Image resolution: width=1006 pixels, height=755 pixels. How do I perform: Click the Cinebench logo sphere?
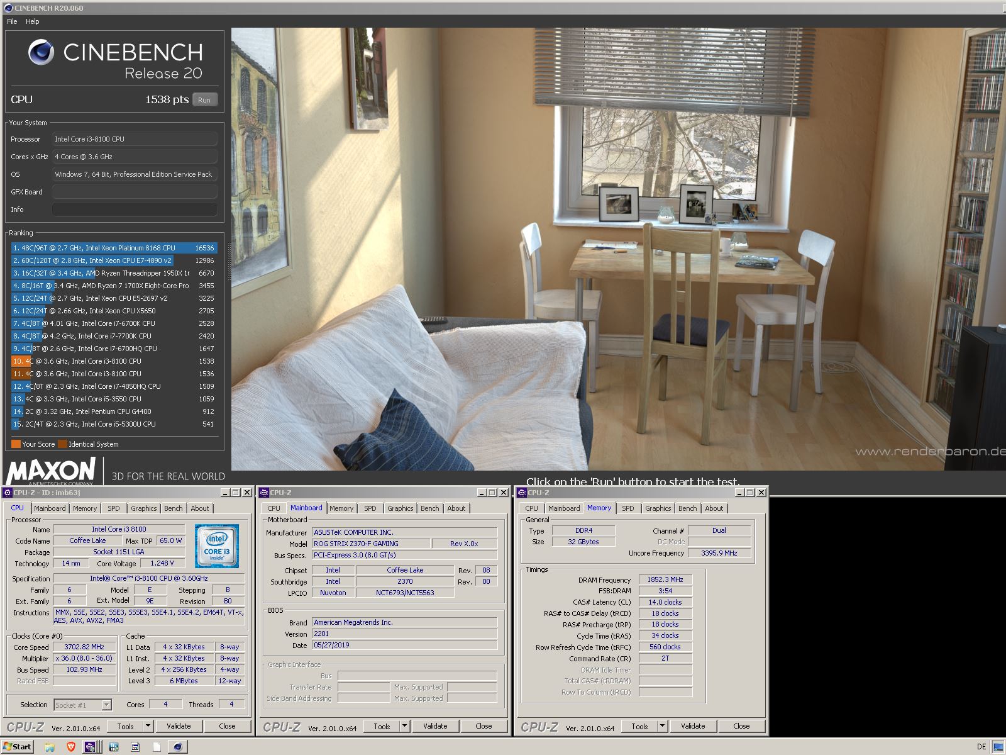click(41, 52)
